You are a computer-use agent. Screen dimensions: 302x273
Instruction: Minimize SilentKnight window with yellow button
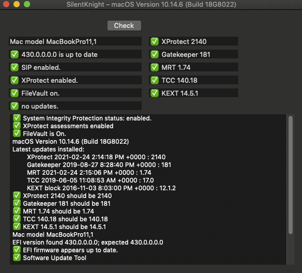click(17, 4)
